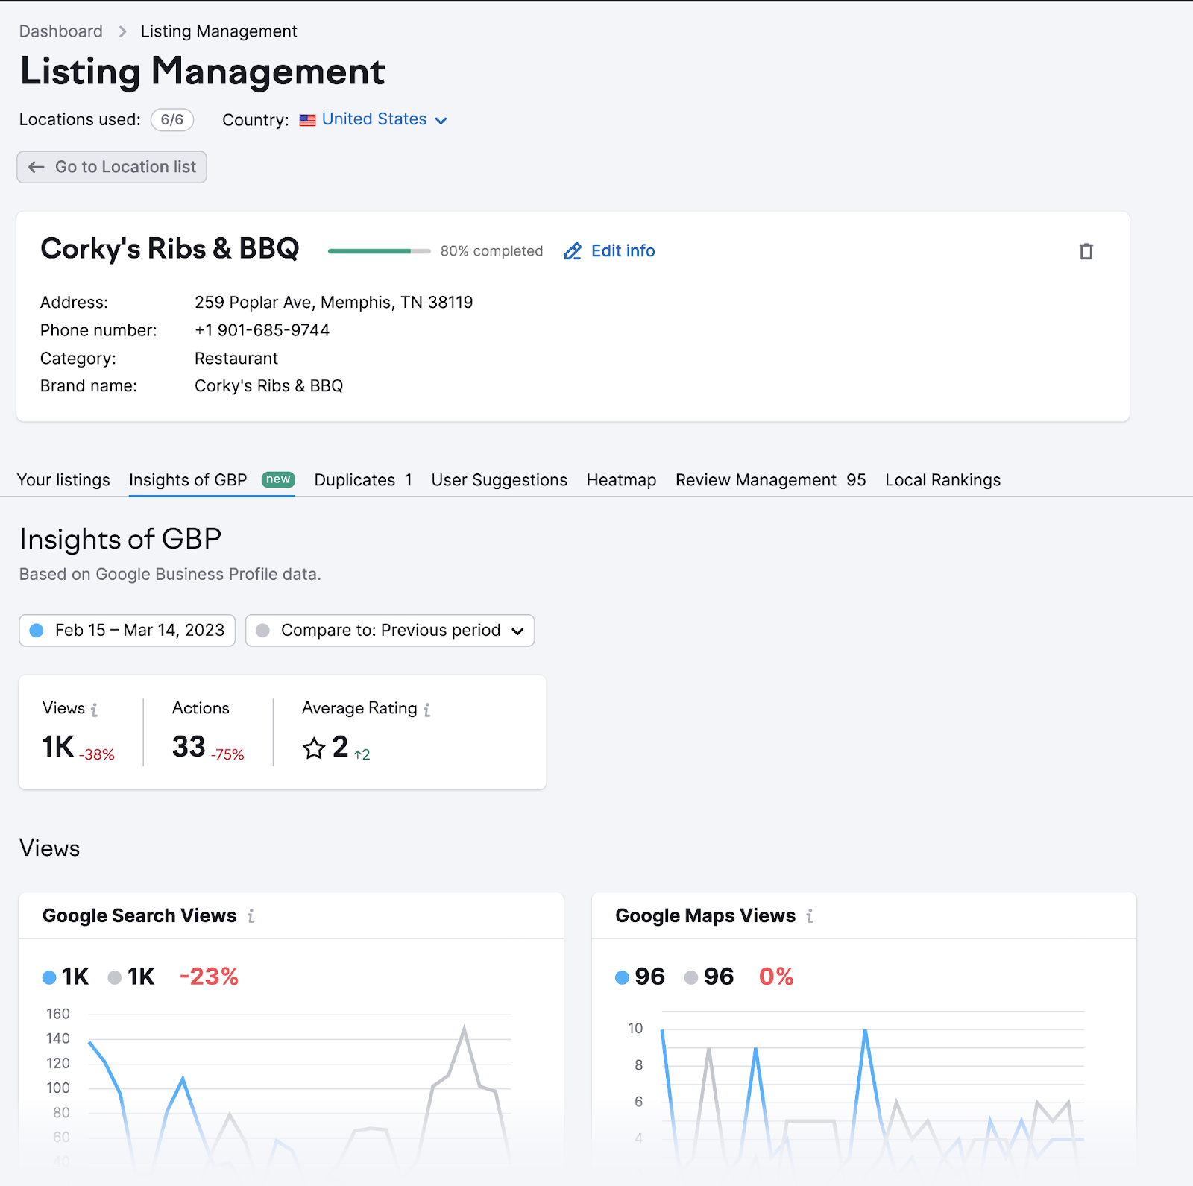Click the star icon in Average Rating
The image size is (1193, 1186).
[x=314, y=748]
